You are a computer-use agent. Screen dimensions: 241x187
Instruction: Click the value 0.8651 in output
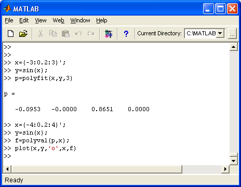(102, 109)
